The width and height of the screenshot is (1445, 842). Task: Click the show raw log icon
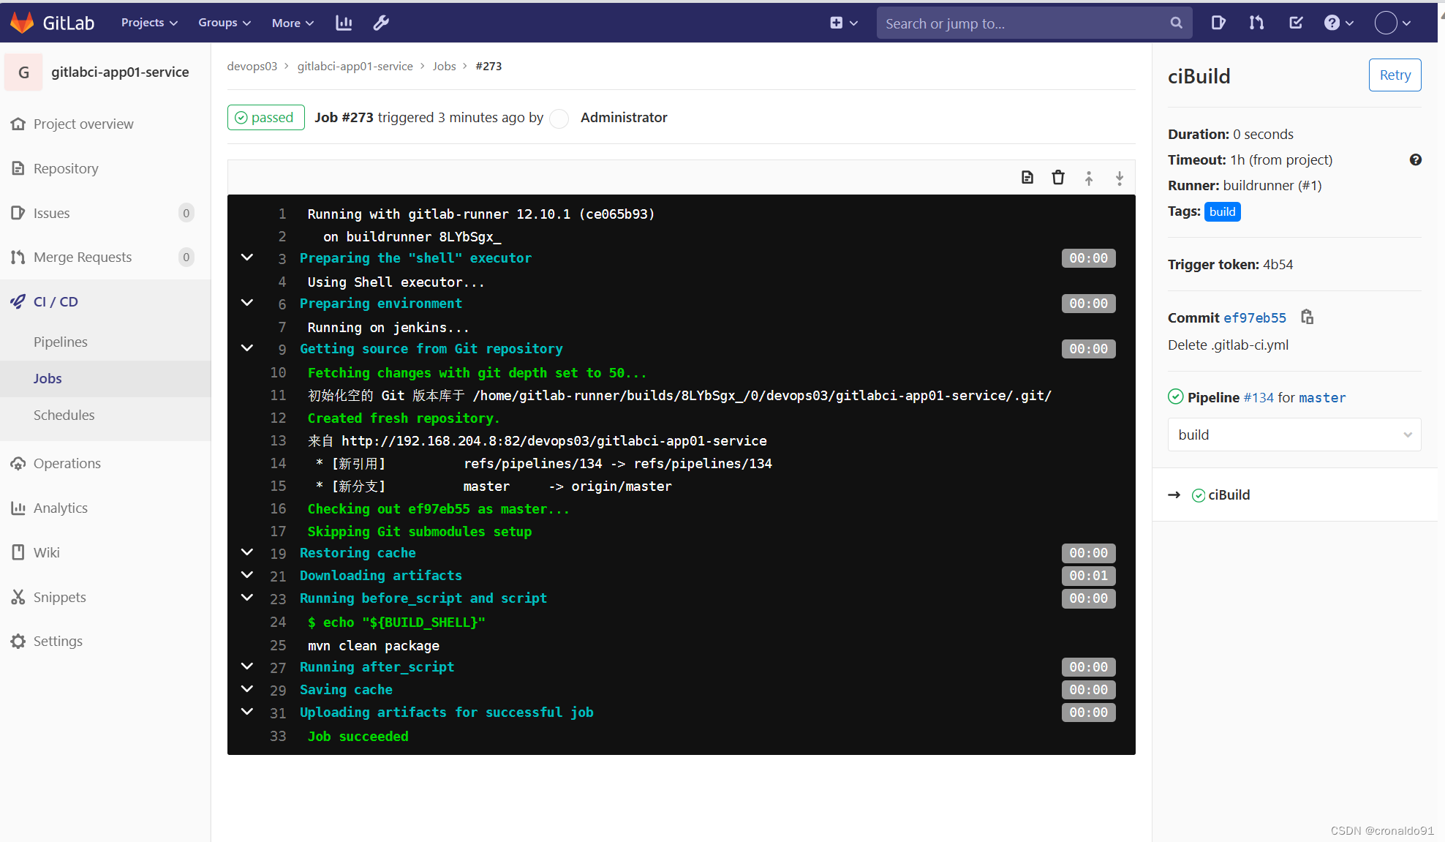[1027, 178]
